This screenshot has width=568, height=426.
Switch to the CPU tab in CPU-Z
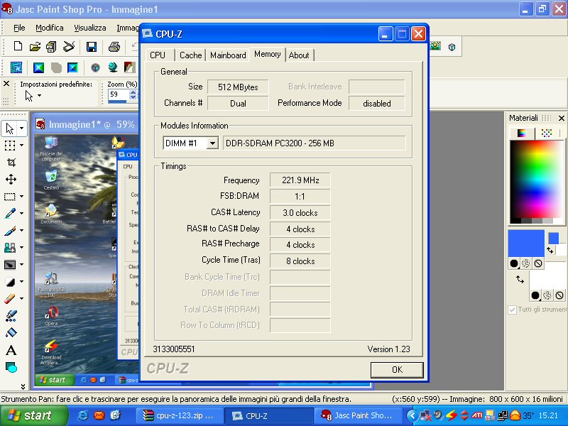tap(158, 55)
